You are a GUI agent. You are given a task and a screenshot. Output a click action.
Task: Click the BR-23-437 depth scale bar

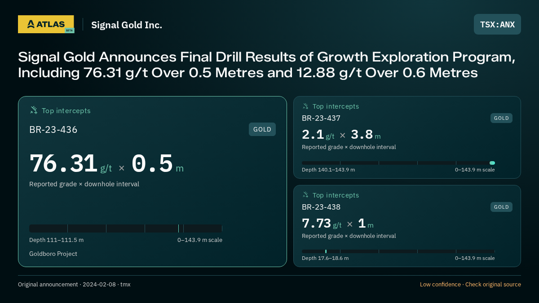(398, 163)
